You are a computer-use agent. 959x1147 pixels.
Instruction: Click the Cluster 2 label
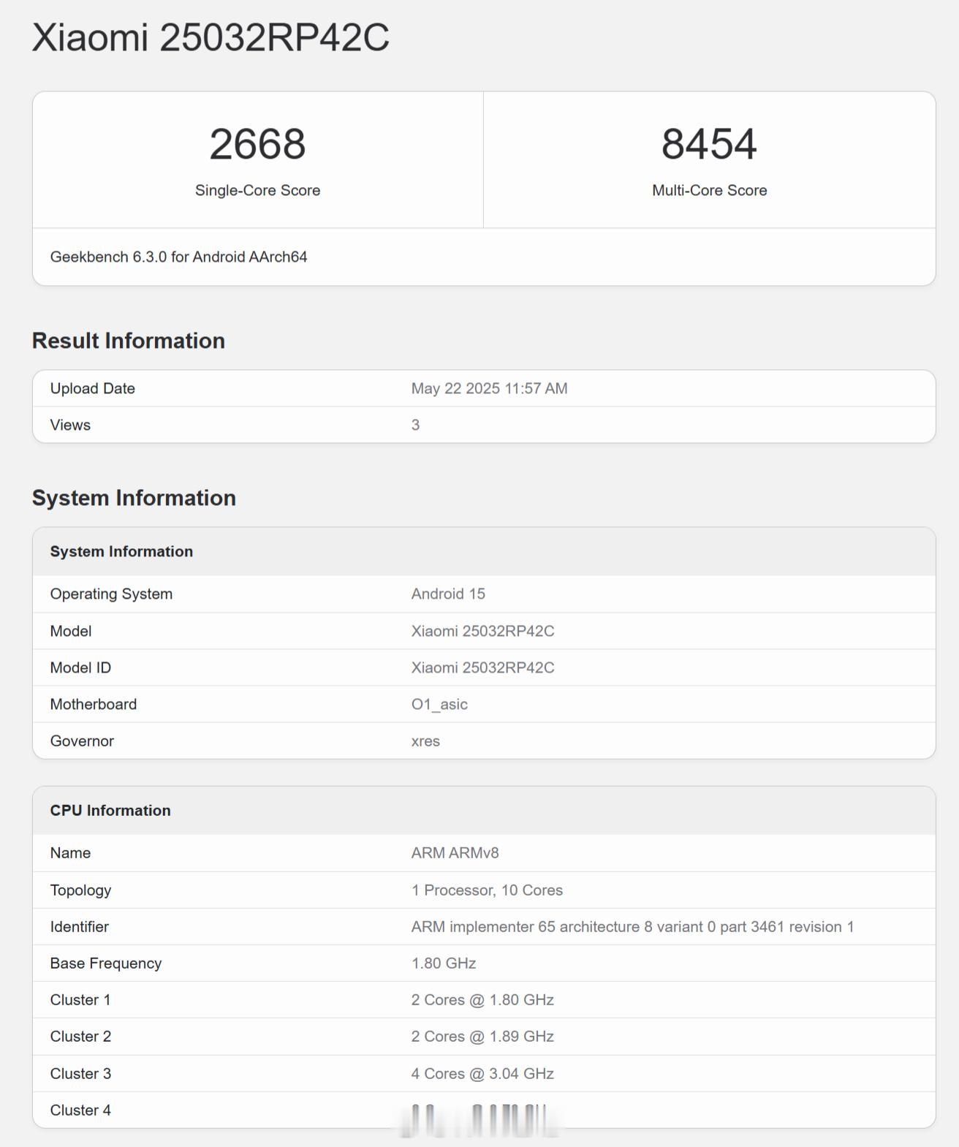[80, 1036]
